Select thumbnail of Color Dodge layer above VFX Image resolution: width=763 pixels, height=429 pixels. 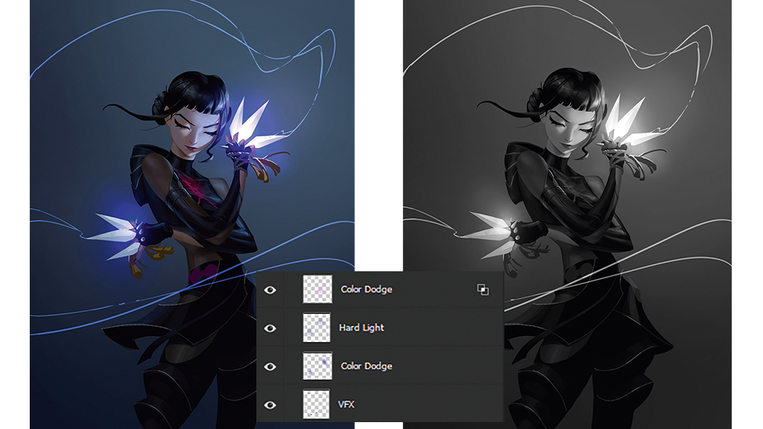pos(317,366)
